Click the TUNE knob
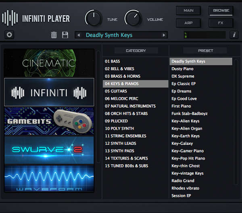242x213 pixels. click(94, 18)
